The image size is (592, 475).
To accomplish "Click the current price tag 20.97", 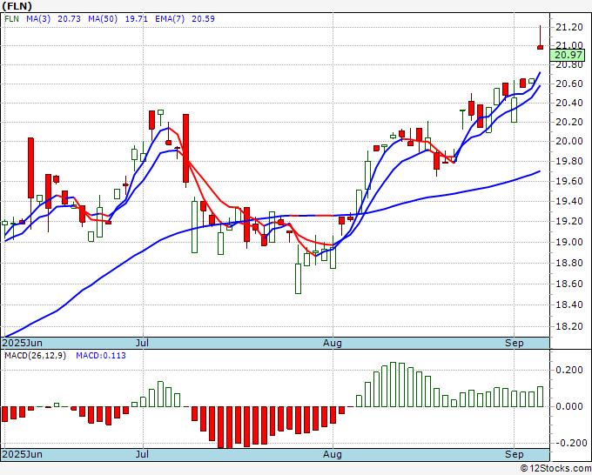I will (x=568, y=56).
